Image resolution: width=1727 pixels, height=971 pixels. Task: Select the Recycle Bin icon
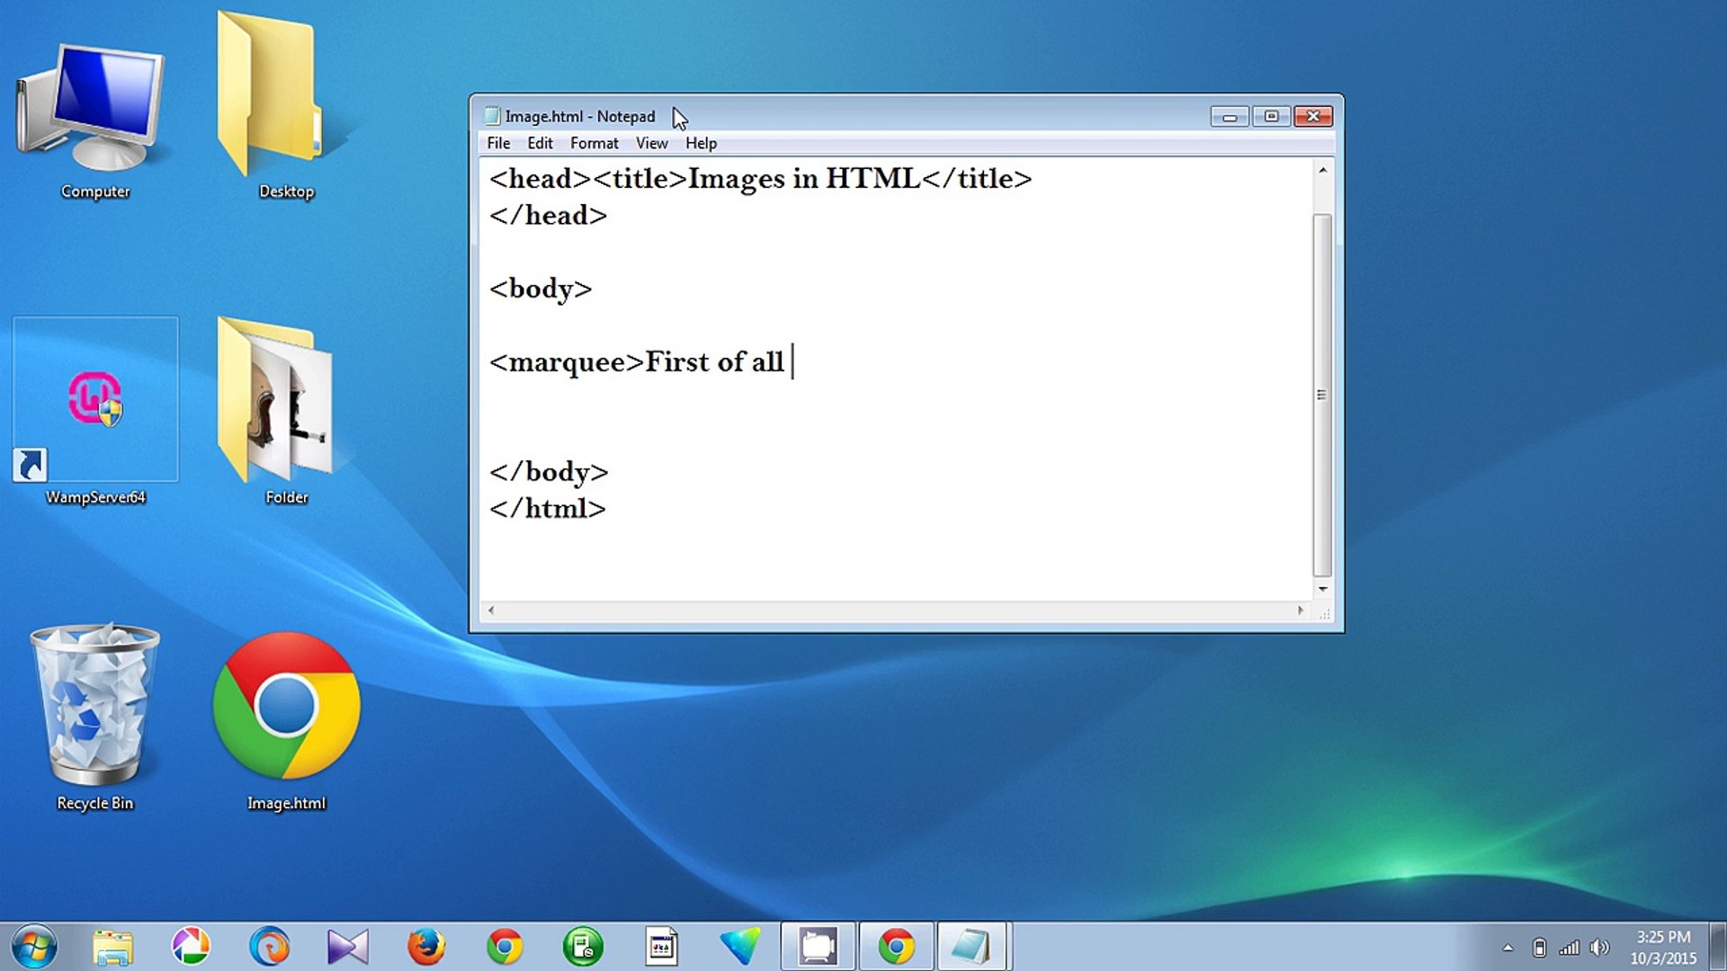coord(94,717)
